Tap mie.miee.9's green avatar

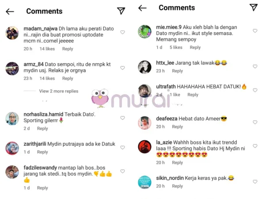[x=145, y=31]
